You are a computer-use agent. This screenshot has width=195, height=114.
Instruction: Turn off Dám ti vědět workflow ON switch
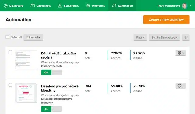pos(51,72)
